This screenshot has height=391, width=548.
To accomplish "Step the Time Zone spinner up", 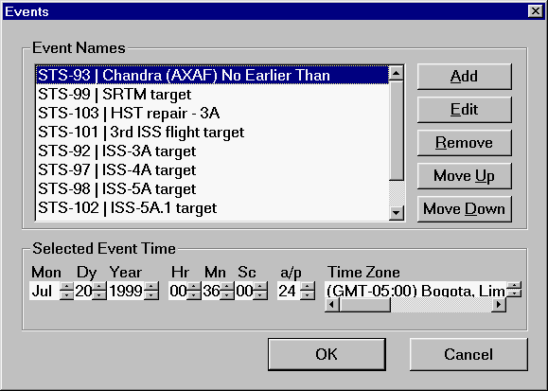I will coord(514,285).
